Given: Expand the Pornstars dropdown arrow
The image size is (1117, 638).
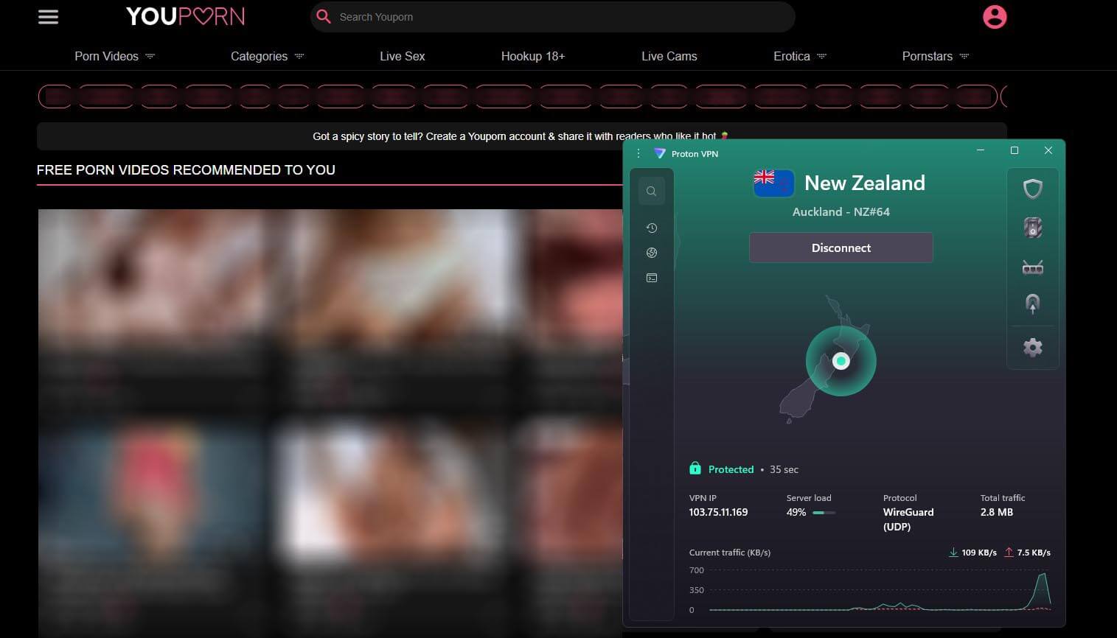Looking at the screenshot, I should point(964,56).
